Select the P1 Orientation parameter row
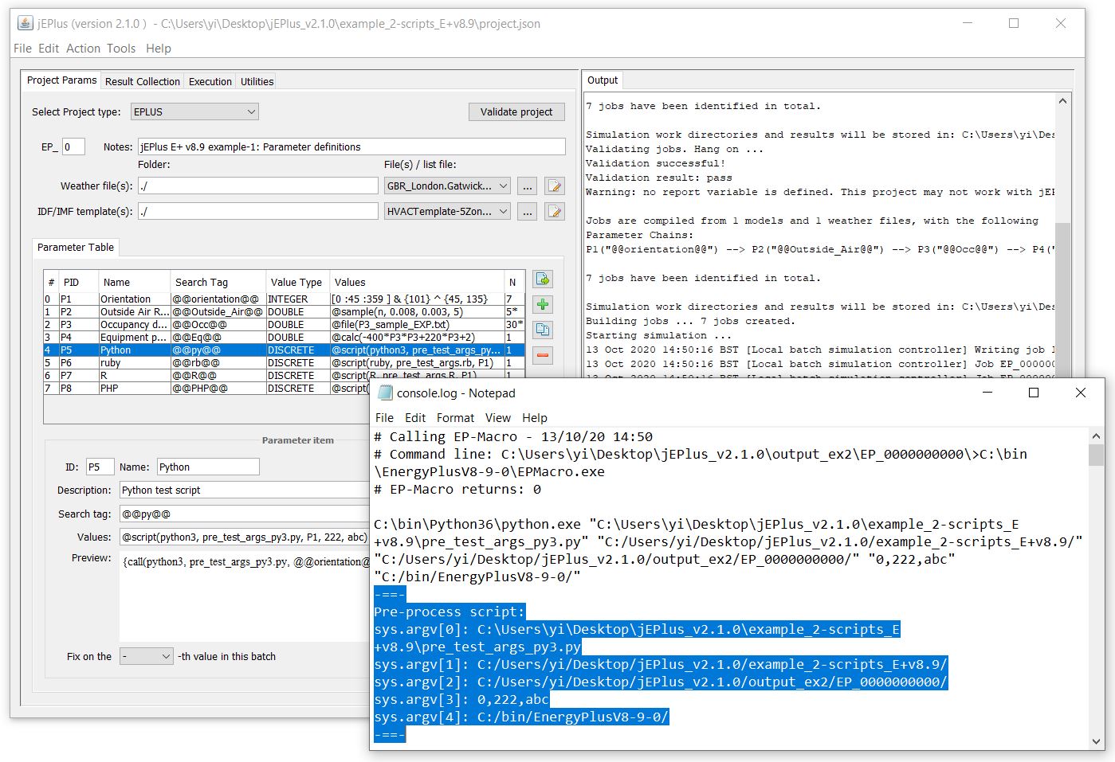1115x762 pixels. point(284,299)
